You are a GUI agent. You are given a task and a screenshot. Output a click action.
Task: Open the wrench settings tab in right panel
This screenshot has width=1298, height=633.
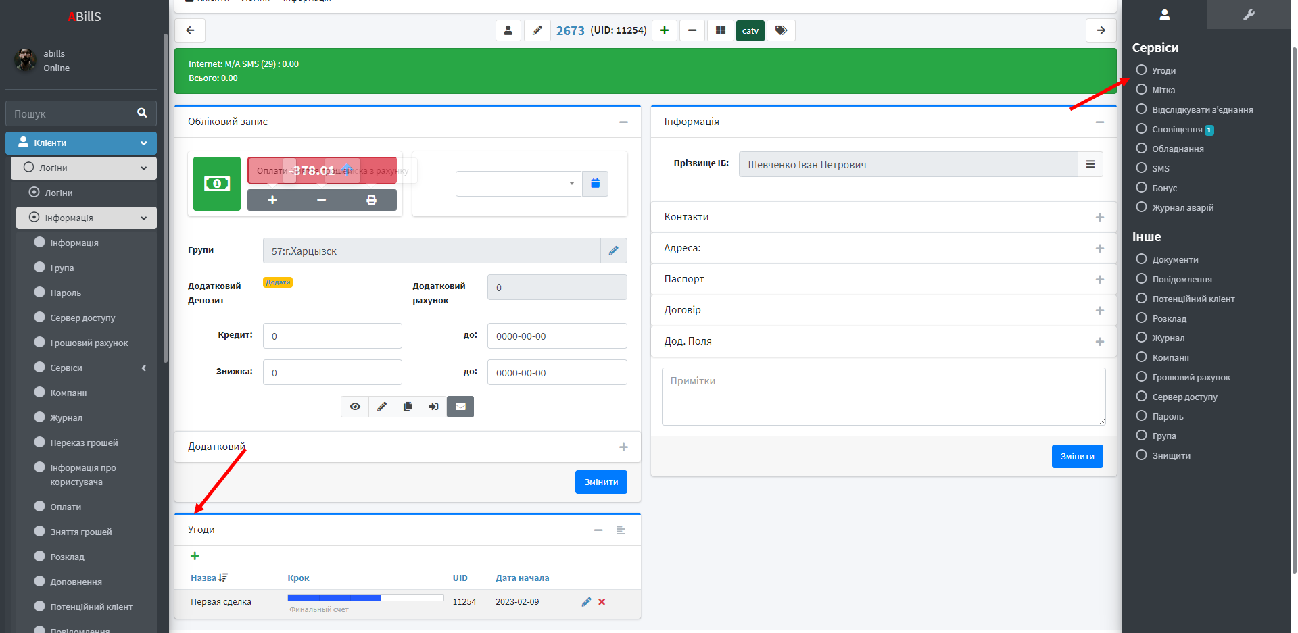tap(1248, 15)
